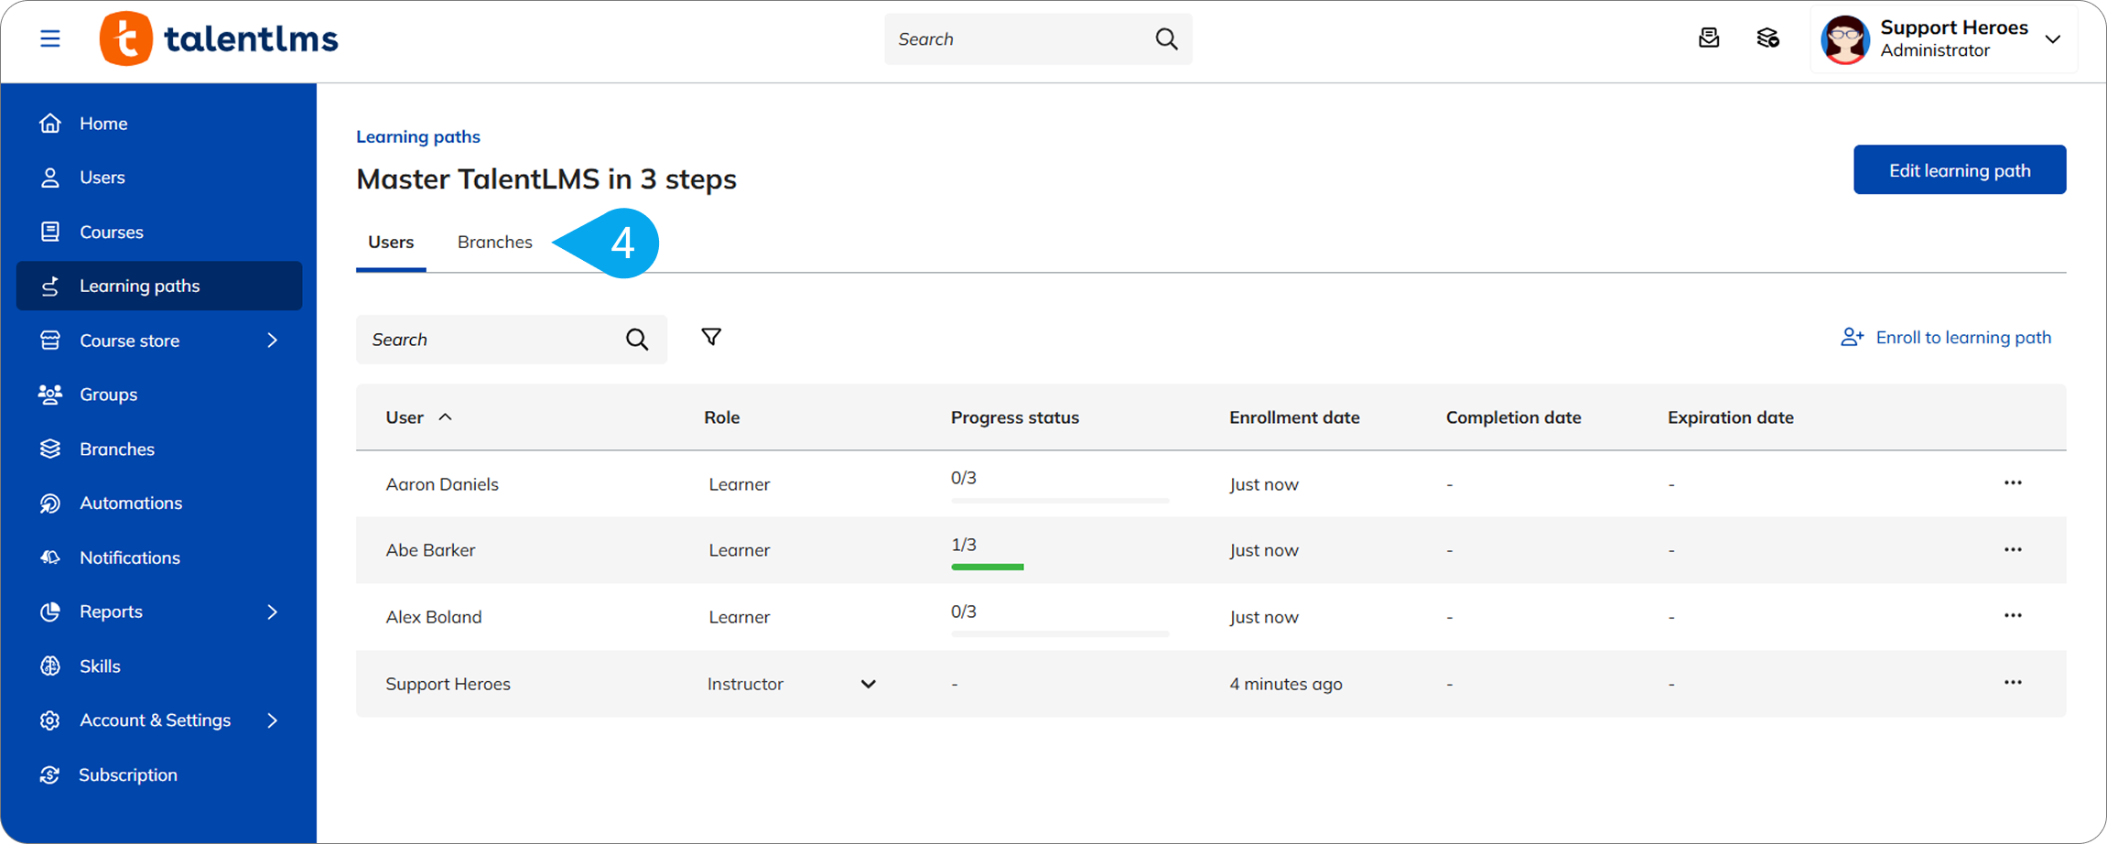Click the top bar search magnifier icon
2107x844 pixels.
[x=1166, y=39]
